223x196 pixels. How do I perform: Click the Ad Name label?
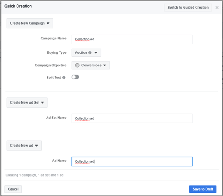[59, 161]
